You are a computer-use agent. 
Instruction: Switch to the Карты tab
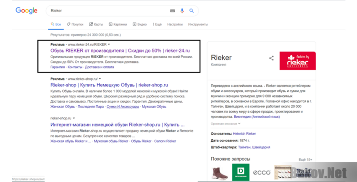pos(96,24)
